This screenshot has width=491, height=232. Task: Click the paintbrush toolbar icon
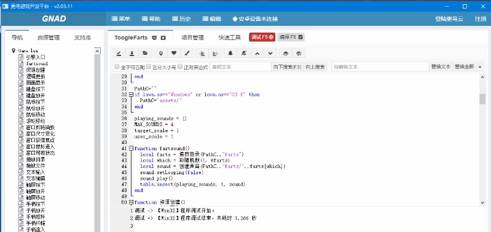pos(187,54)
